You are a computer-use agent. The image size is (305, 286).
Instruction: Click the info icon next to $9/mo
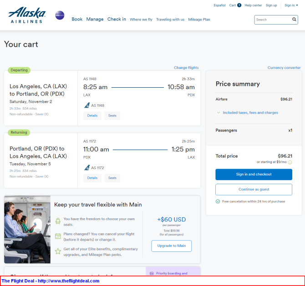290,162
